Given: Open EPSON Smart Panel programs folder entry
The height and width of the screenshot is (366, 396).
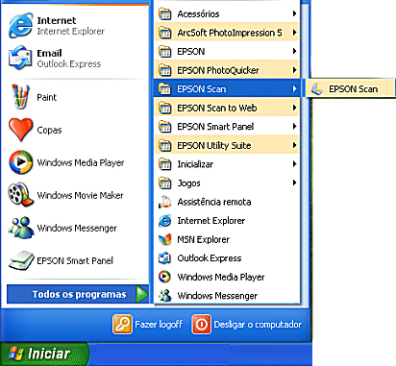Looking at the screenshot, I should 227,127.
